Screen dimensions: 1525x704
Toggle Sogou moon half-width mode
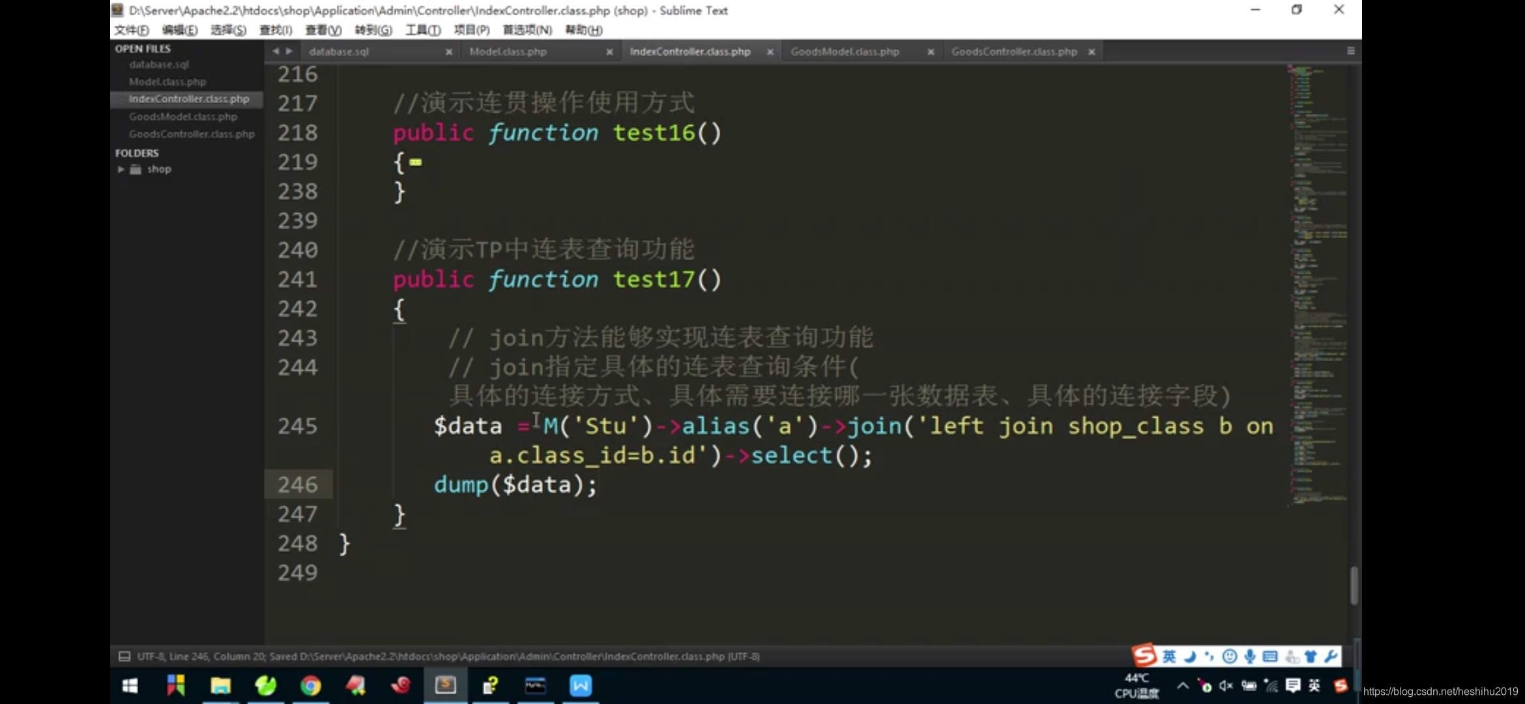click(x=1190, y=656)
